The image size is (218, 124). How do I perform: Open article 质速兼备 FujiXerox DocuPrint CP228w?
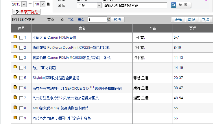click(71, 48)
